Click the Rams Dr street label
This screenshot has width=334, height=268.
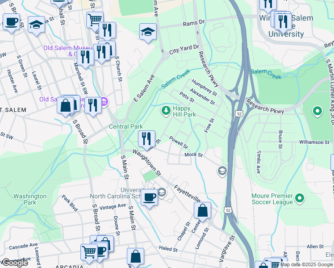[194, 23]
